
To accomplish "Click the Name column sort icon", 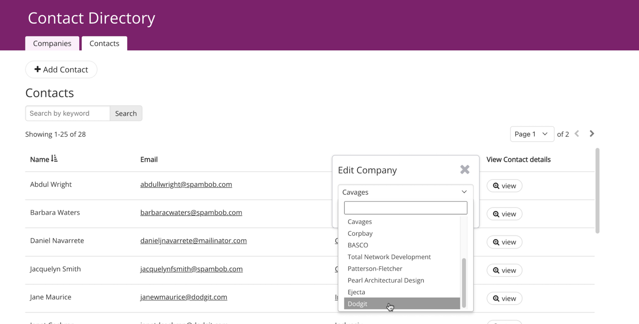I will tap(54, 159).
